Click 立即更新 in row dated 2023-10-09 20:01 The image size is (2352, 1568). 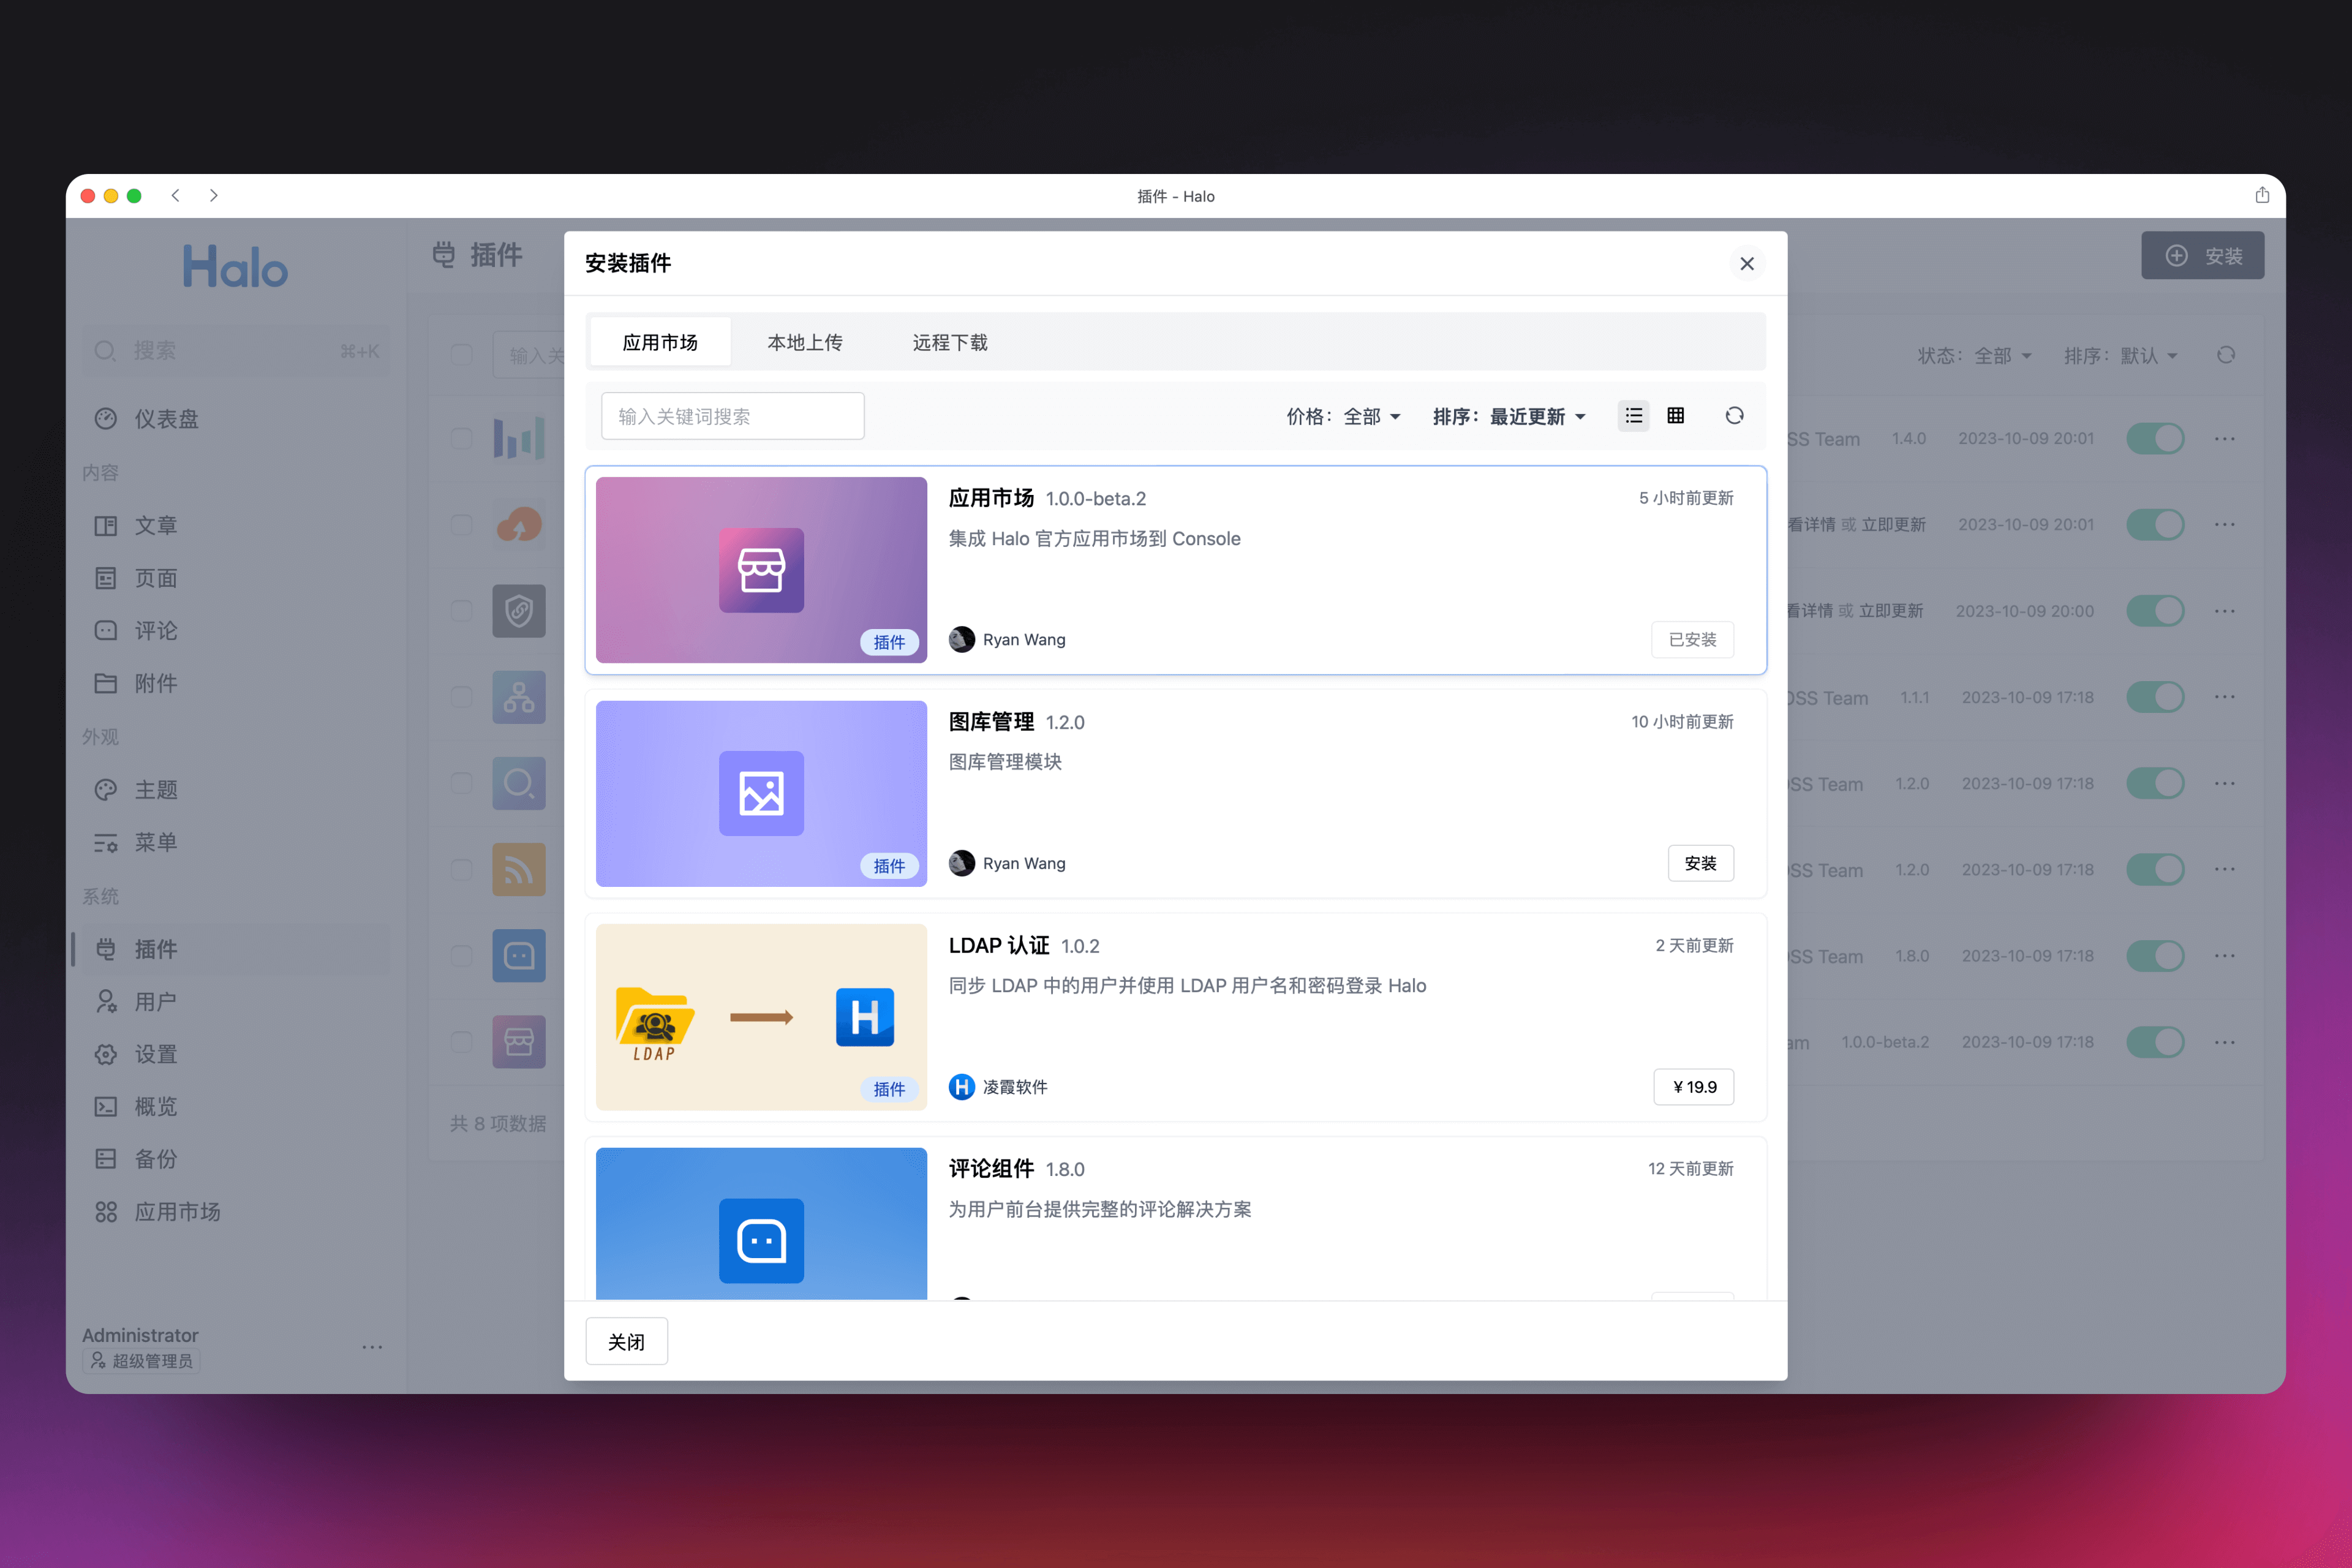(x=1892, y=525)
